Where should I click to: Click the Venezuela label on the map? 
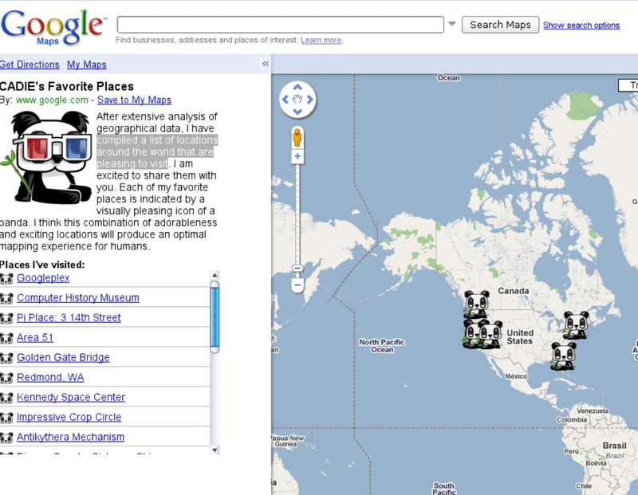click(x=593, y=411)
